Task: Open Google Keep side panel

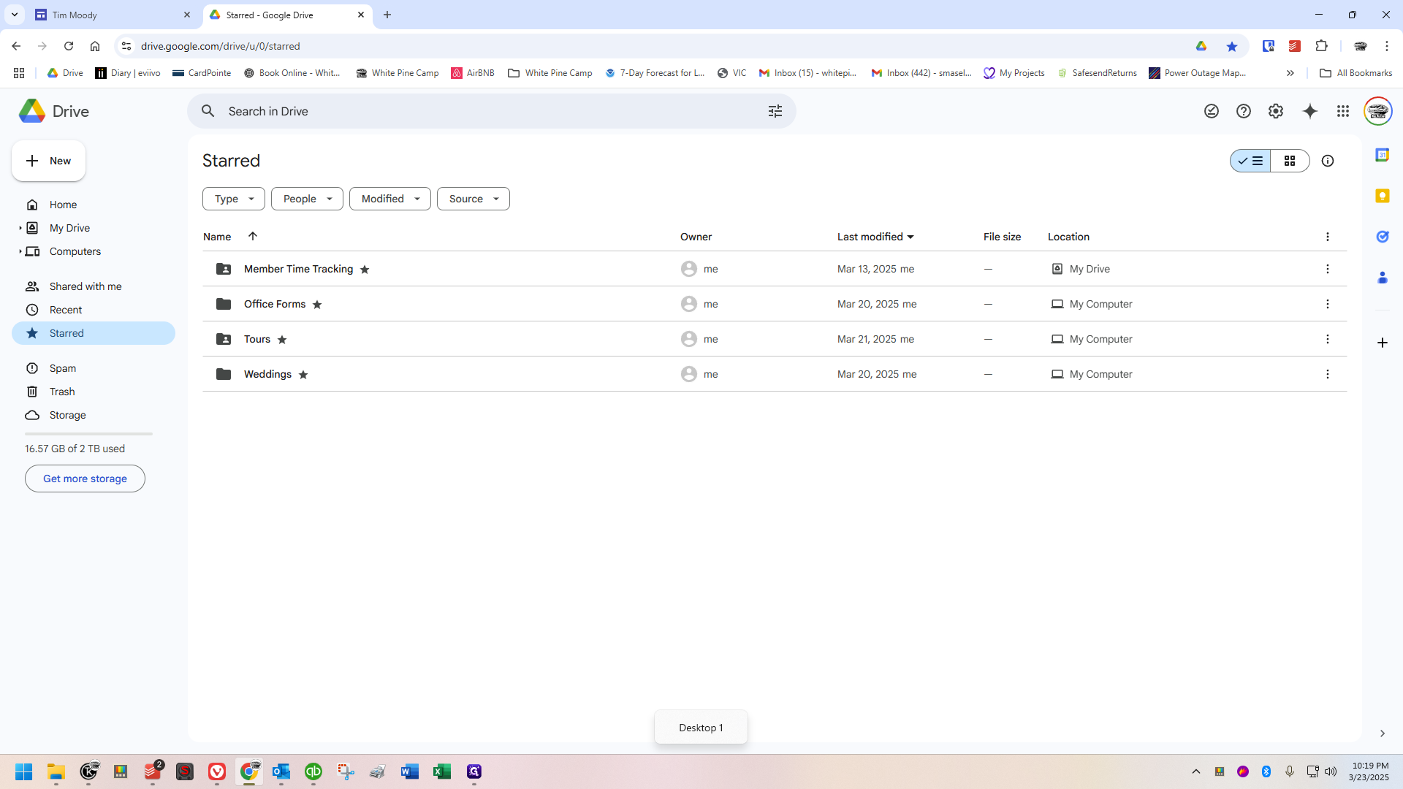Action: tap(1382, 196)
